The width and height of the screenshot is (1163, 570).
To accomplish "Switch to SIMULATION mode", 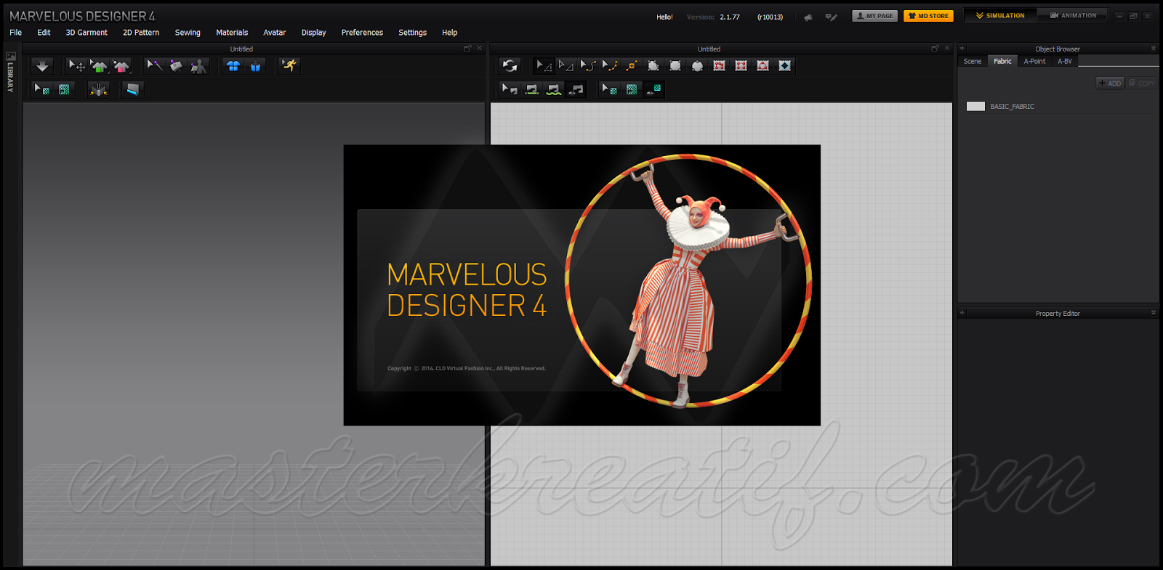I will [x=1000, y=15].
